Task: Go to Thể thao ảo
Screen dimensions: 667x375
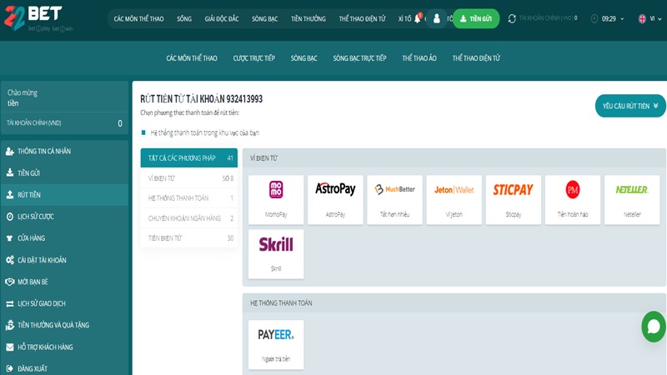Action: coord(419,58)
